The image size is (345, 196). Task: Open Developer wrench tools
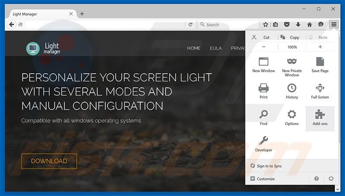pos(264,144)
